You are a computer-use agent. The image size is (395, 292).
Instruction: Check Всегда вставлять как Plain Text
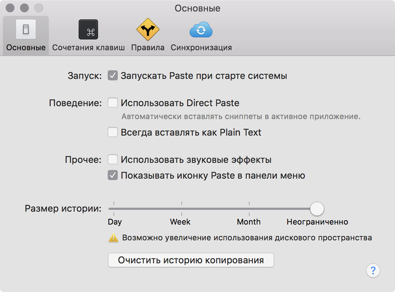[x=112, y=132]
